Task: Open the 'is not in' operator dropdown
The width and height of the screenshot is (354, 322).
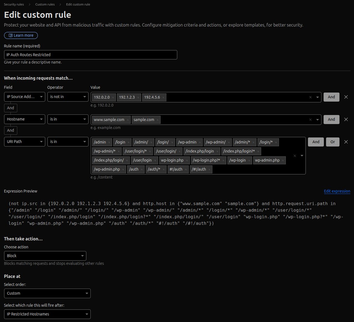Action: pos(68,97)
